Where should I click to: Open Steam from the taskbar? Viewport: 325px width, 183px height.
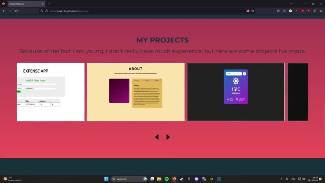[182, 179]
